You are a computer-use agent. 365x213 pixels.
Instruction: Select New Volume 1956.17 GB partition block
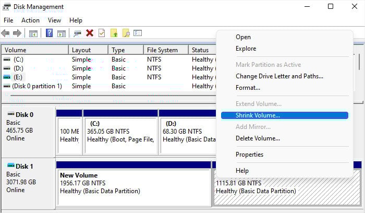coord(134,187)
